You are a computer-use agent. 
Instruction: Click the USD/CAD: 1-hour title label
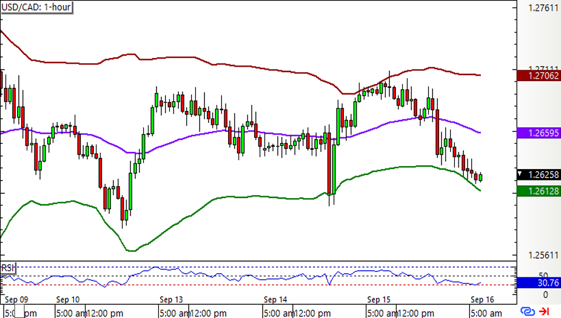point(36,7)
